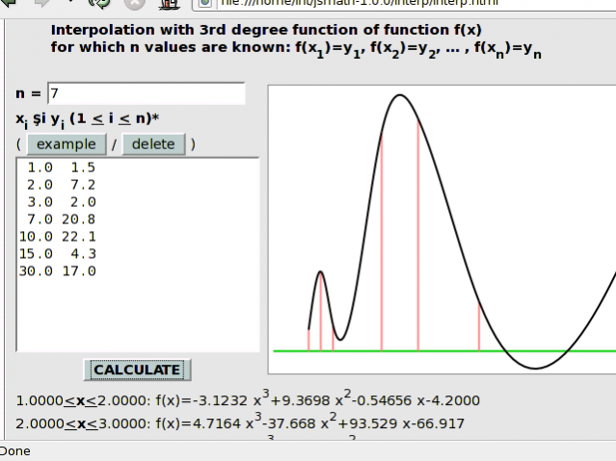Click the heading 'Interpolation with 3rd degree function'
The height and width of the screenshot is (461, 616).
266,30
